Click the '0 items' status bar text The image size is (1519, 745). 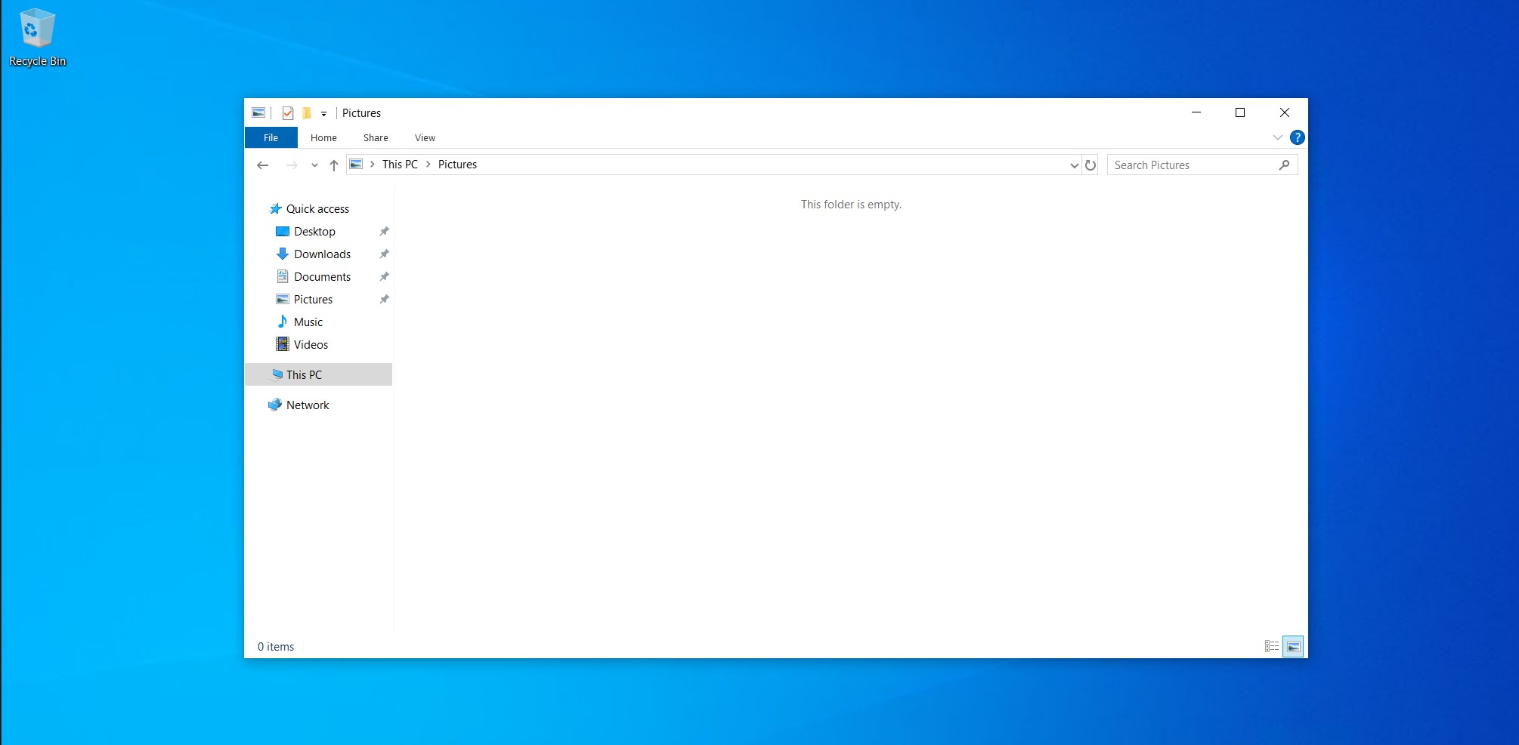coord(276,647)
